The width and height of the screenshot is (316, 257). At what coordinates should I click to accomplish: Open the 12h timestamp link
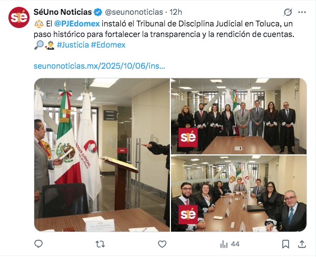click(x=176, y=12)
